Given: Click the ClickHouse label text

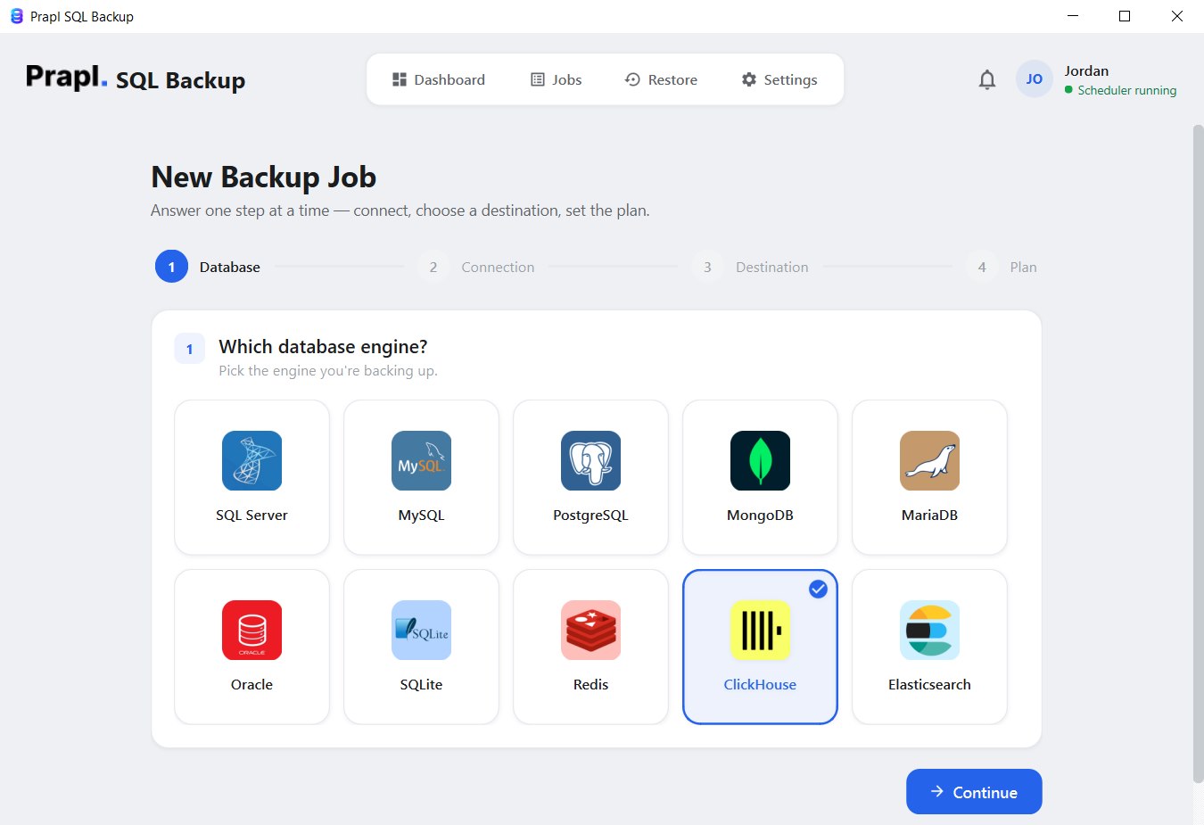Looking at the screenshot, I should (x=760, y=685).
